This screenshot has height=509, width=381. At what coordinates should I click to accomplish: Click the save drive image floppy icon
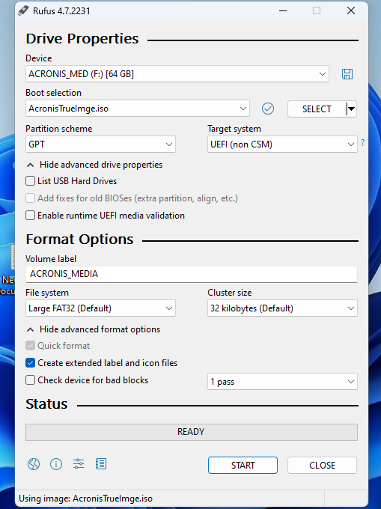pos(347,74)
